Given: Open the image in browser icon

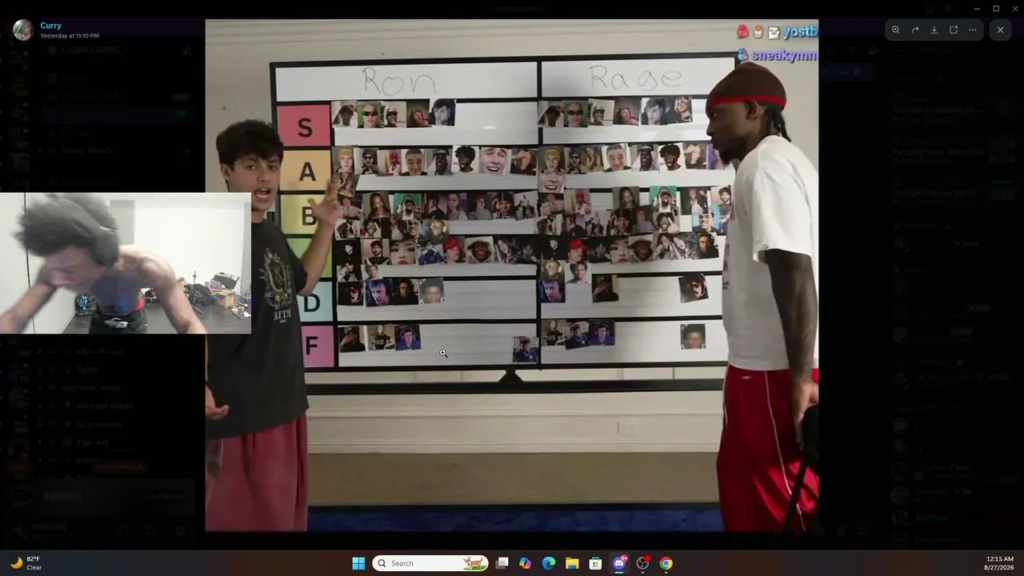Looking at the screenshot, I should point(954,30).
